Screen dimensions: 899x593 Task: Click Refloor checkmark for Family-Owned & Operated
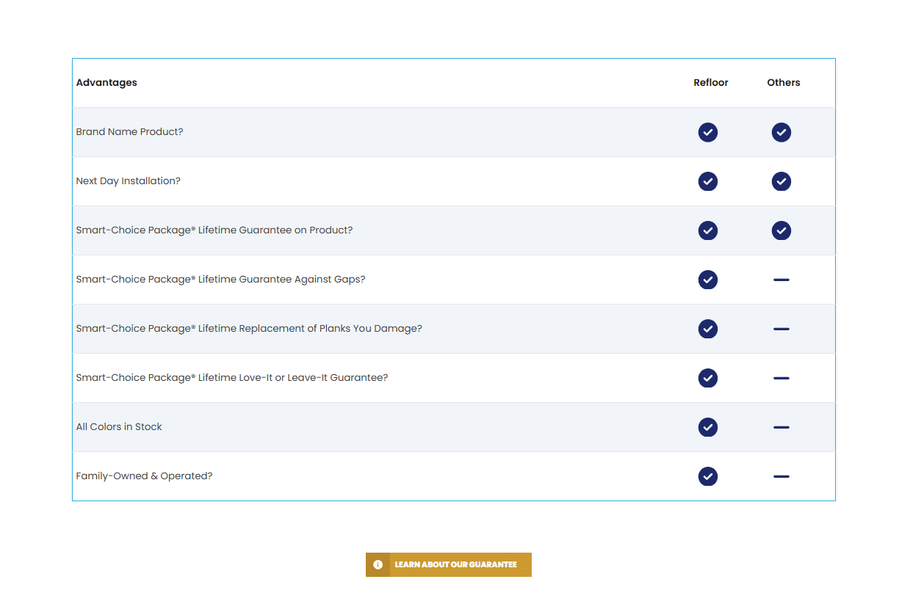pyautogui.click(x=707, y=476)
